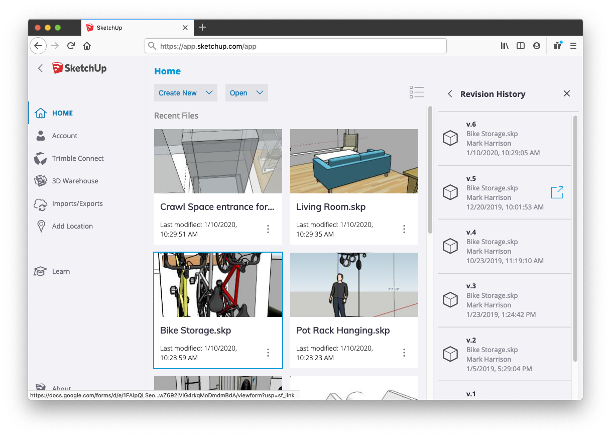Click the recent files scrollbar

(x=430, y=169)
